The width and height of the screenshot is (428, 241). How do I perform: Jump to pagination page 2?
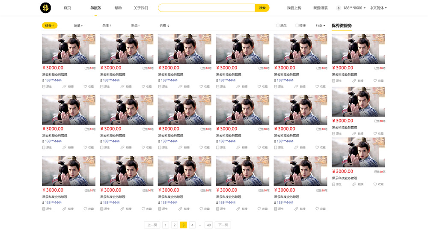175,225
